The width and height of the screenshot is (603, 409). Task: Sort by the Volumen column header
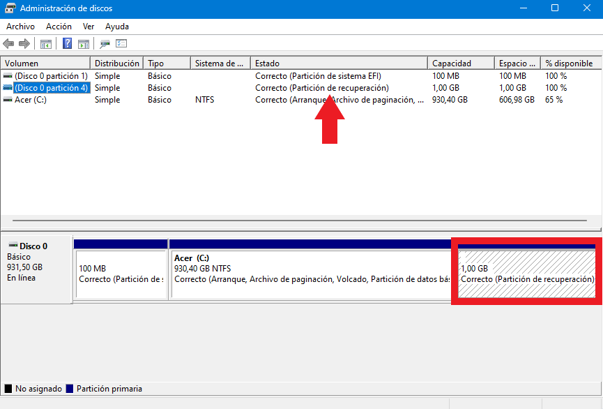click(x=45, y=63)
